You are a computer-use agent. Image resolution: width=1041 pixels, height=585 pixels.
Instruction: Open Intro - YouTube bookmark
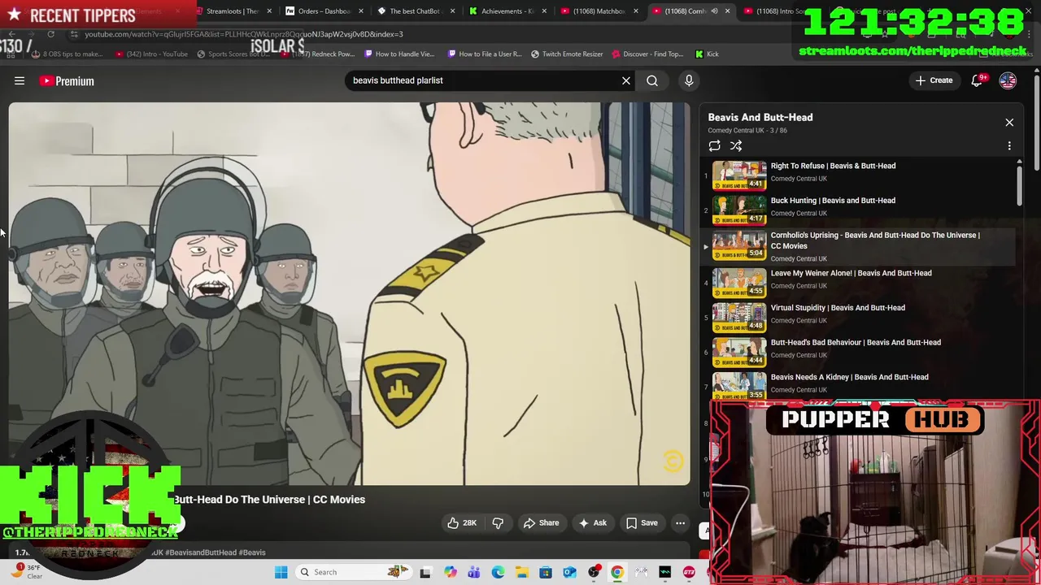coord(151,54)
